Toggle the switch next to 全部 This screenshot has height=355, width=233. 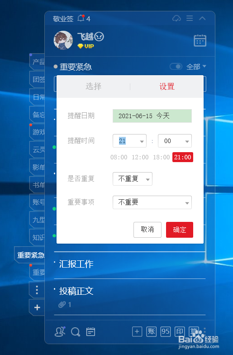pyautogui.click(x=176, y=66)
